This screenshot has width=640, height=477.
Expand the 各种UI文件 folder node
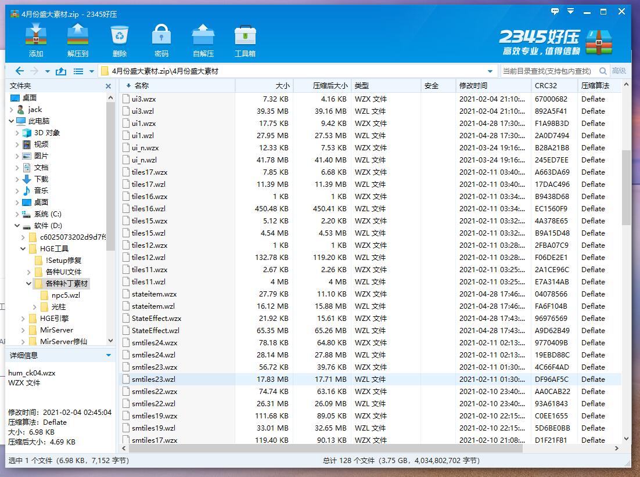pyautogui.click(x=28, y=272)
